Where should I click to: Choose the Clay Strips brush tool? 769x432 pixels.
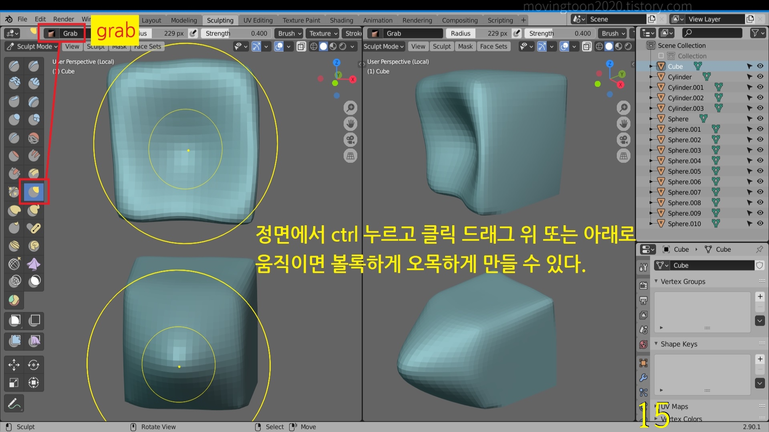[34, 83]
